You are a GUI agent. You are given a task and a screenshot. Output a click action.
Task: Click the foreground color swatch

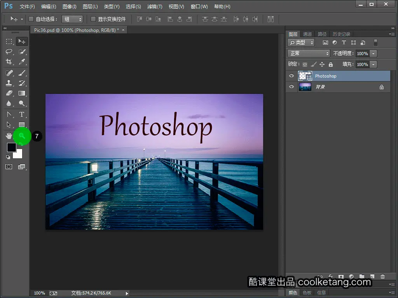click(11, 147)
